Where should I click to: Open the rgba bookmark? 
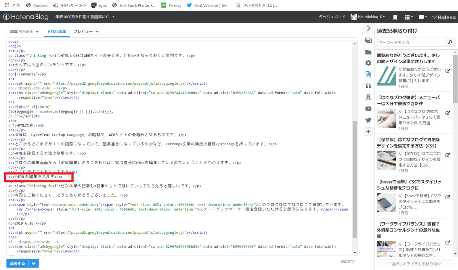(99, 5)
